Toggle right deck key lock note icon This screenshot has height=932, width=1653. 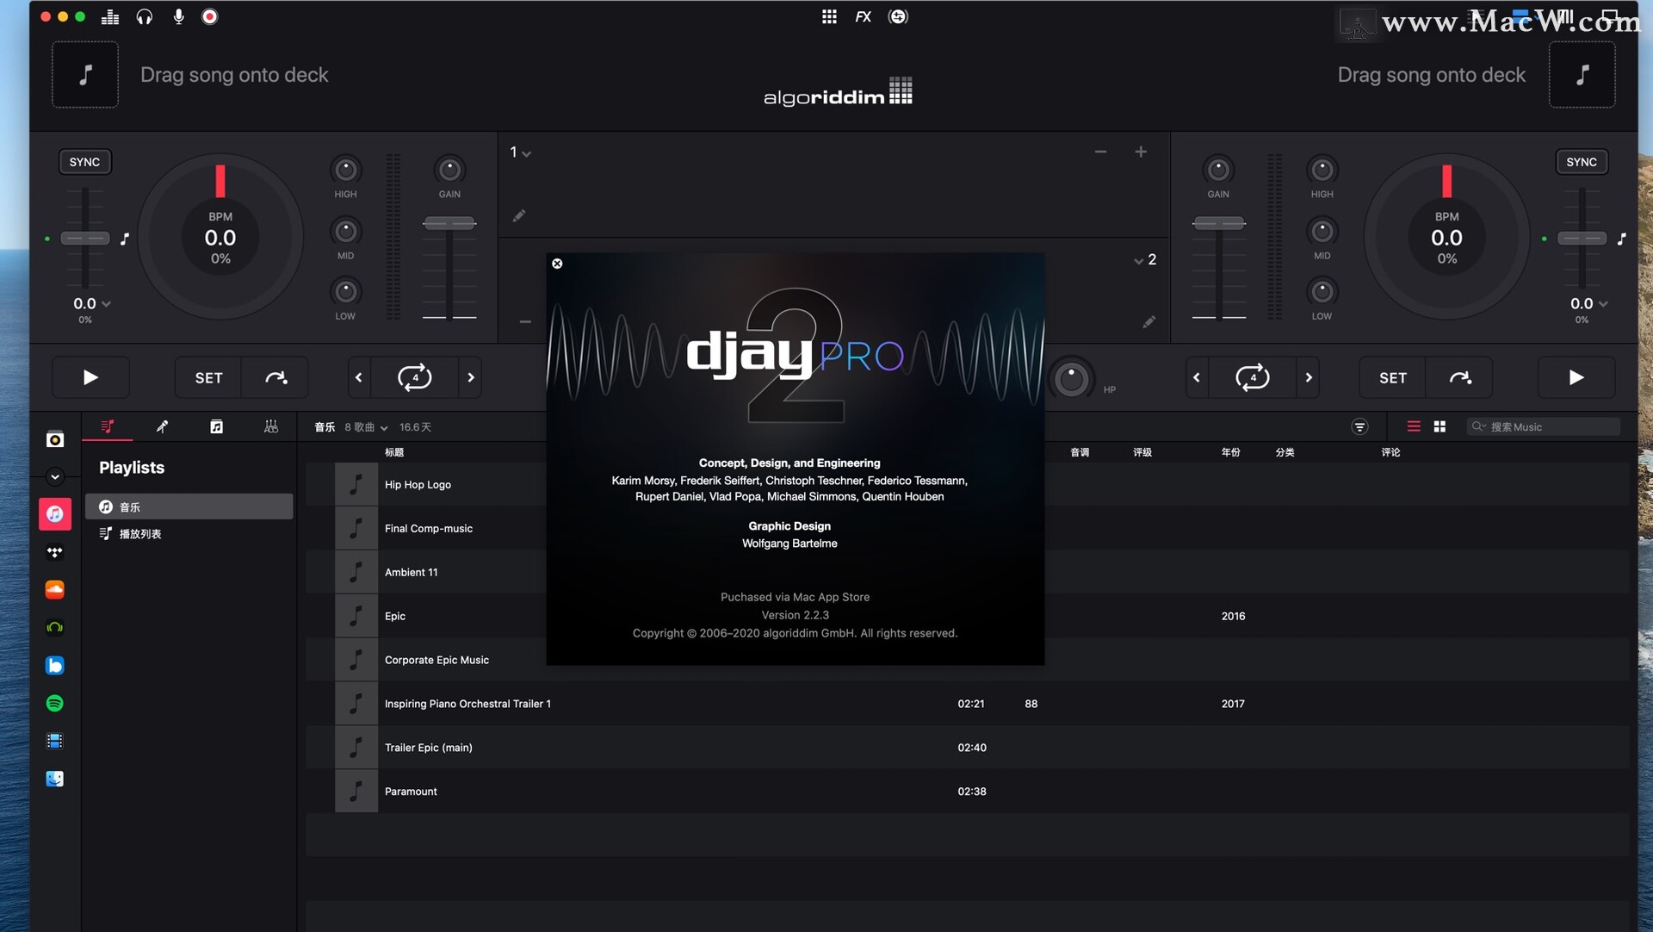(x=1621, y=239)
